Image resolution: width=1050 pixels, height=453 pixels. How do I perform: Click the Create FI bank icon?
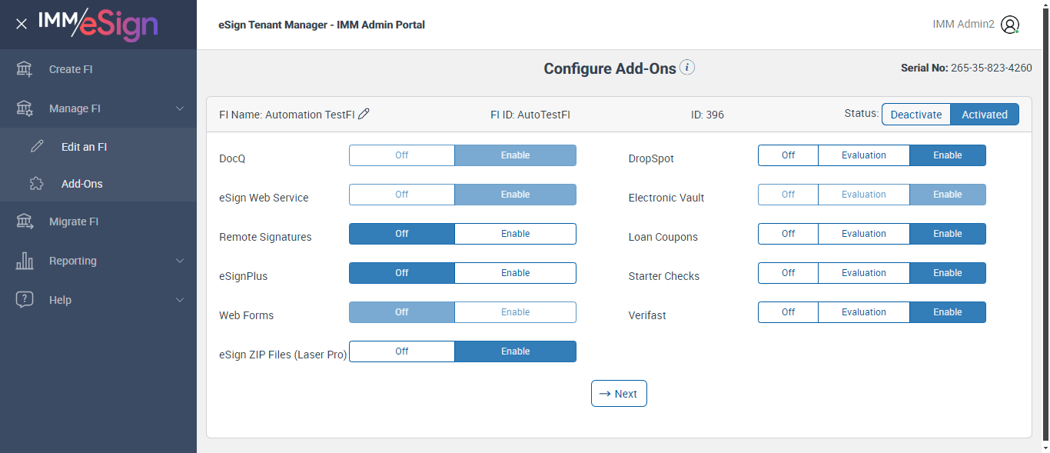click(25, 69)
